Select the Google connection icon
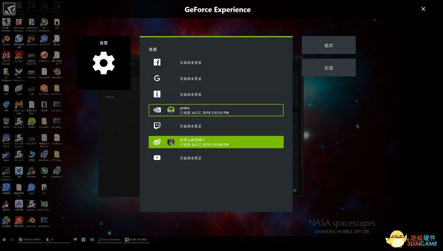This screenshot has height=251, width=443. point(157,79)
